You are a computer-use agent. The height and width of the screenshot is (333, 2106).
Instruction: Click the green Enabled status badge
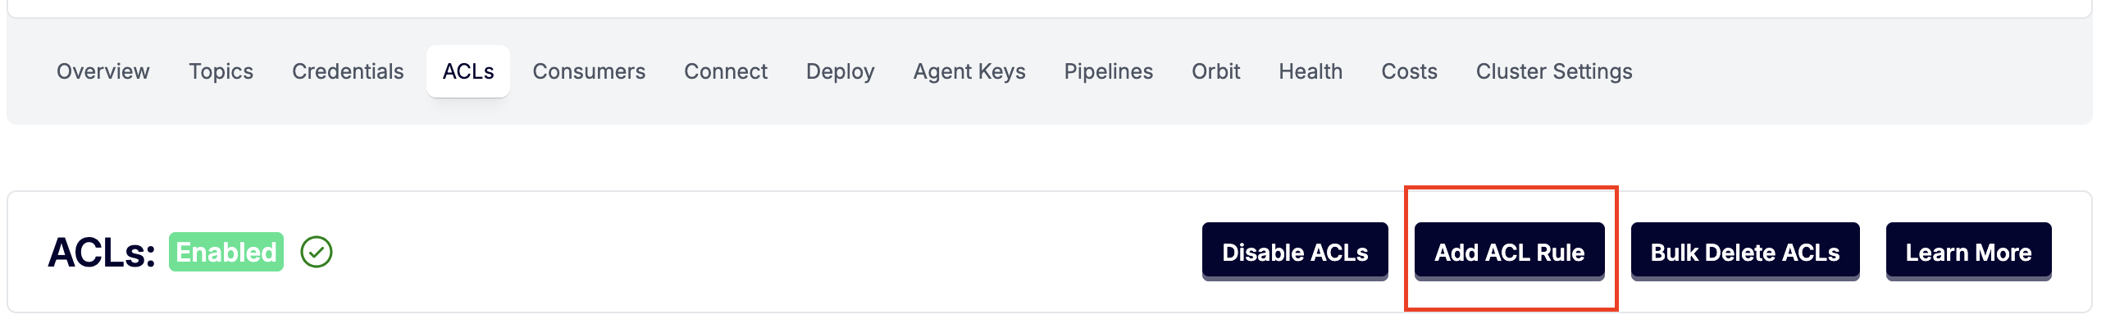pyautogui.click(x=226, y=252)
